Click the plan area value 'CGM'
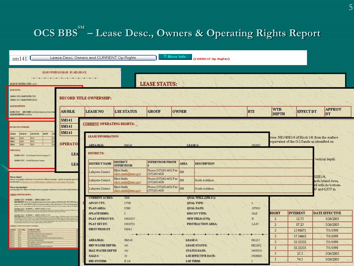Viewport: 354px width, 266px height. [127, 208]
